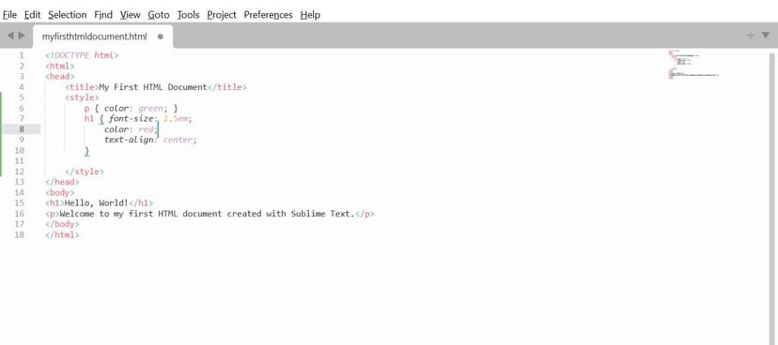The height and width of the screenshot is (345, 778).
Task: Click the 'font-size' property
Action: (131, 119)
